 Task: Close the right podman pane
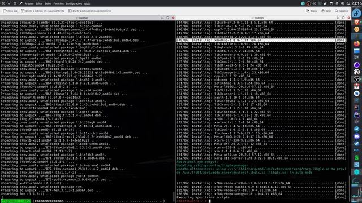[348, 17]
